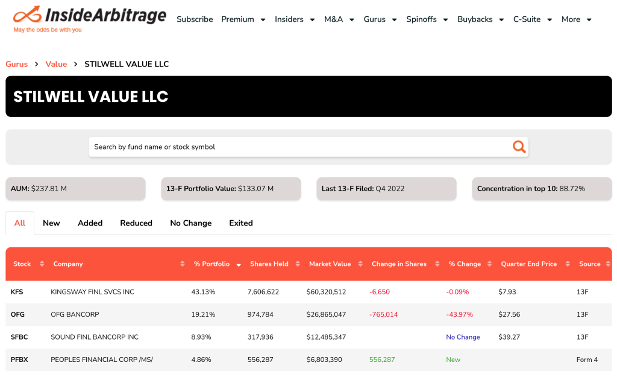Expand the C-Suite dropdown arrow
This screenshot has height=377, width=617.
click(x=550, y=20)
